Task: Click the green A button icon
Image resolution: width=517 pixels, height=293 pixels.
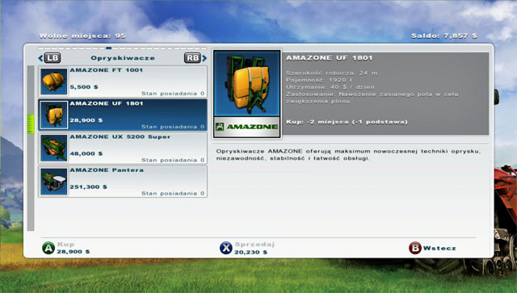Action: click(x=48, y=248)
